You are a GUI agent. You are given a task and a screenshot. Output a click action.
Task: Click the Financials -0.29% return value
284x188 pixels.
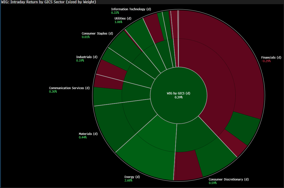point(266,61)
